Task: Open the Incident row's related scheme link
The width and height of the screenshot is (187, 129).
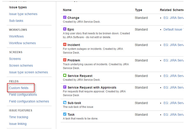Action: coord(173,45)
